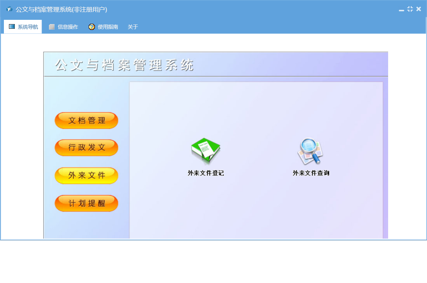Open the 信息操作 tab
Screen dimensions: 427x283
[68, 27]
